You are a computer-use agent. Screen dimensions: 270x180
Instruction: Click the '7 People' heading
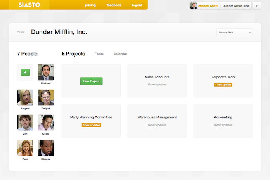click(27, 54)
